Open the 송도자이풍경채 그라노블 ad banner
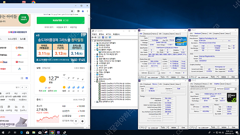The height and width of the screenshot is (135, 240). point(61,48)
